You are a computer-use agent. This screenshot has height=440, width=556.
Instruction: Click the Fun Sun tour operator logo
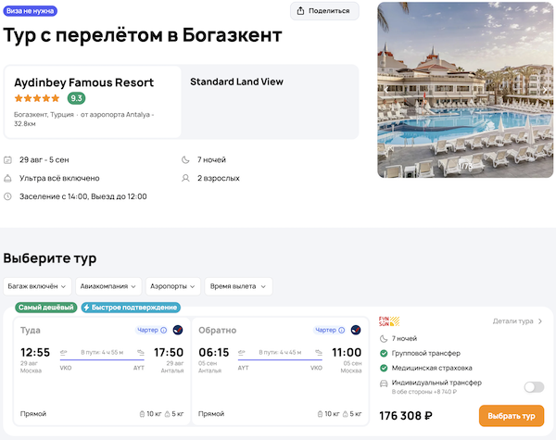click(x=390, y=321)
